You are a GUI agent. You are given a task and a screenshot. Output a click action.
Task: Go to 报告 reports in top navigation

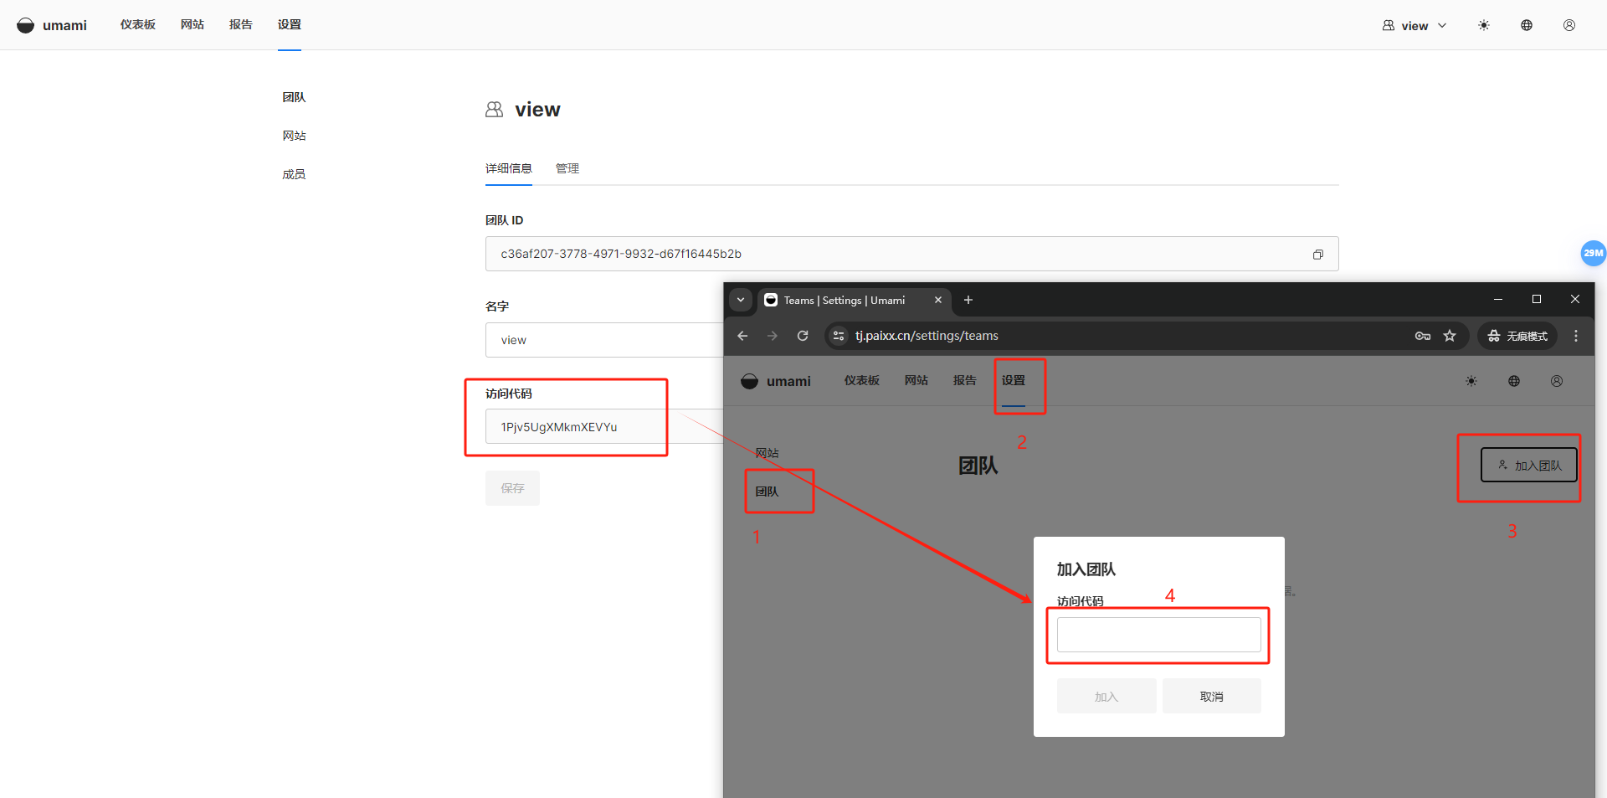point(240,25)
